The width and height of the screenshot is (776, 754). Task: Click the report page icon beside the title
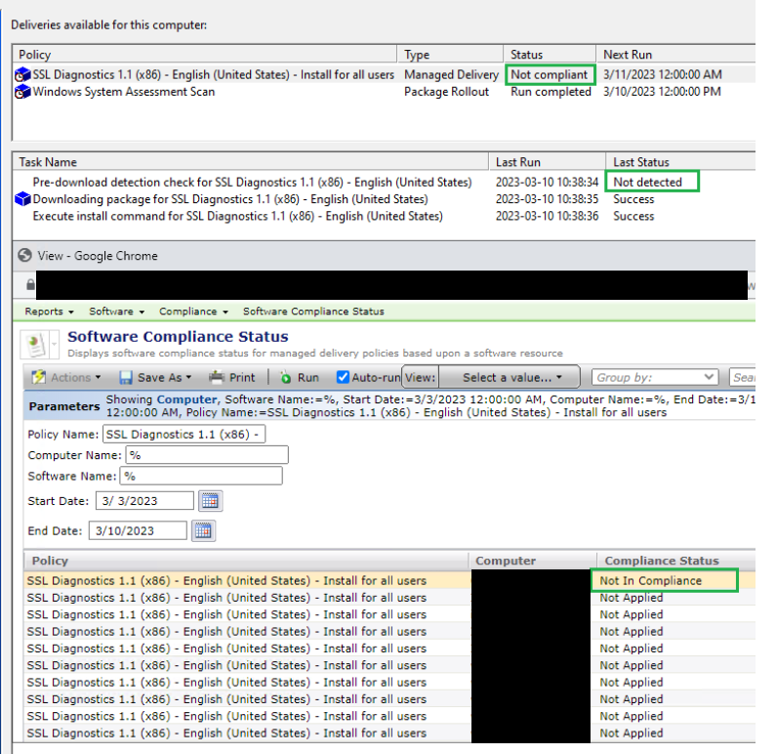37,344
